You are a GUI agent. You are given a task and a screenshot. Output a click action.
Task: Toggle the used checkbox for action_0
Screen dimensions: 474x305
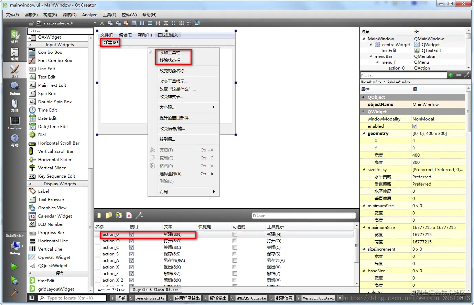[131, 234]
